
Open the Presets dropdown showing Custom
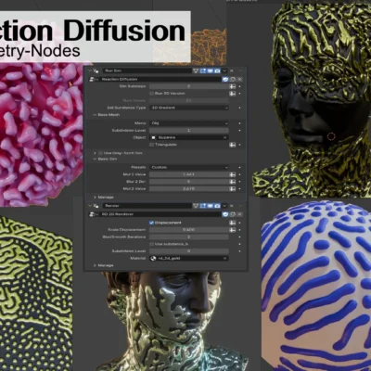pos(189,167)
